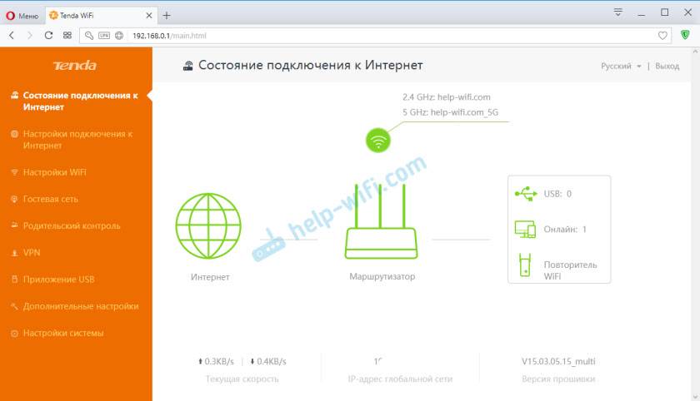Screen dimensions: 700x401
Task: Go forward in browser history
Action: (x=30, y=35)
